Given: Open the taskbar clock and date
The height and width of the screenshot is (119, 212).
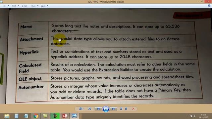Looking at the screenshot, I should [203, 116].
